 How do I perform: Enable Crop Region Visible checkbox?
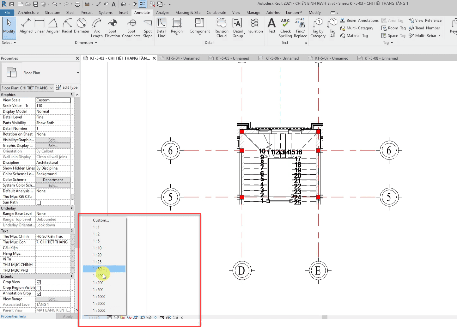point(39,288)
